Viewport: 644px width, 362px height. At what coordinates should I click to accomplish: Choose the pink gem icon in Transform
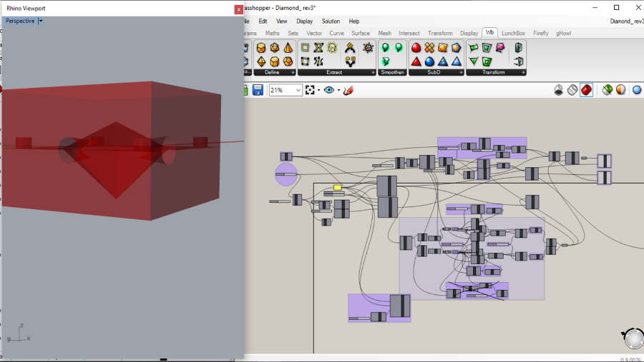(500, 48)
